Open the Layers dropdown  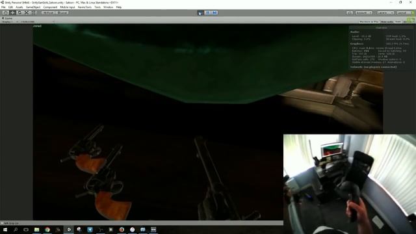click(385, 13)
